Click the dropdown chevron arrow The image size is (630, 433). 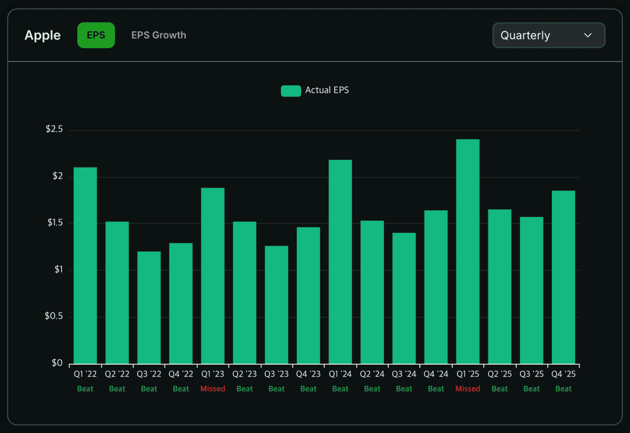coord(588,35)
